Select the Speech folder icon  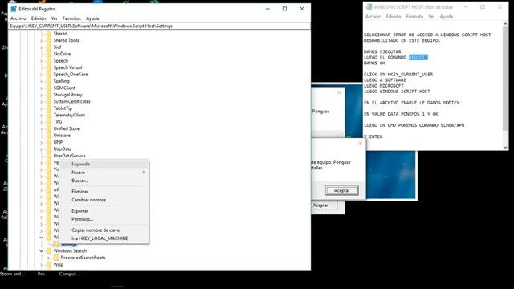pyautogui.click(x=49, y=61)
